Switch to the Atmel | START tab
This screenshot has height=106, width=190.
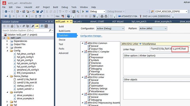(x=97, y=21)
